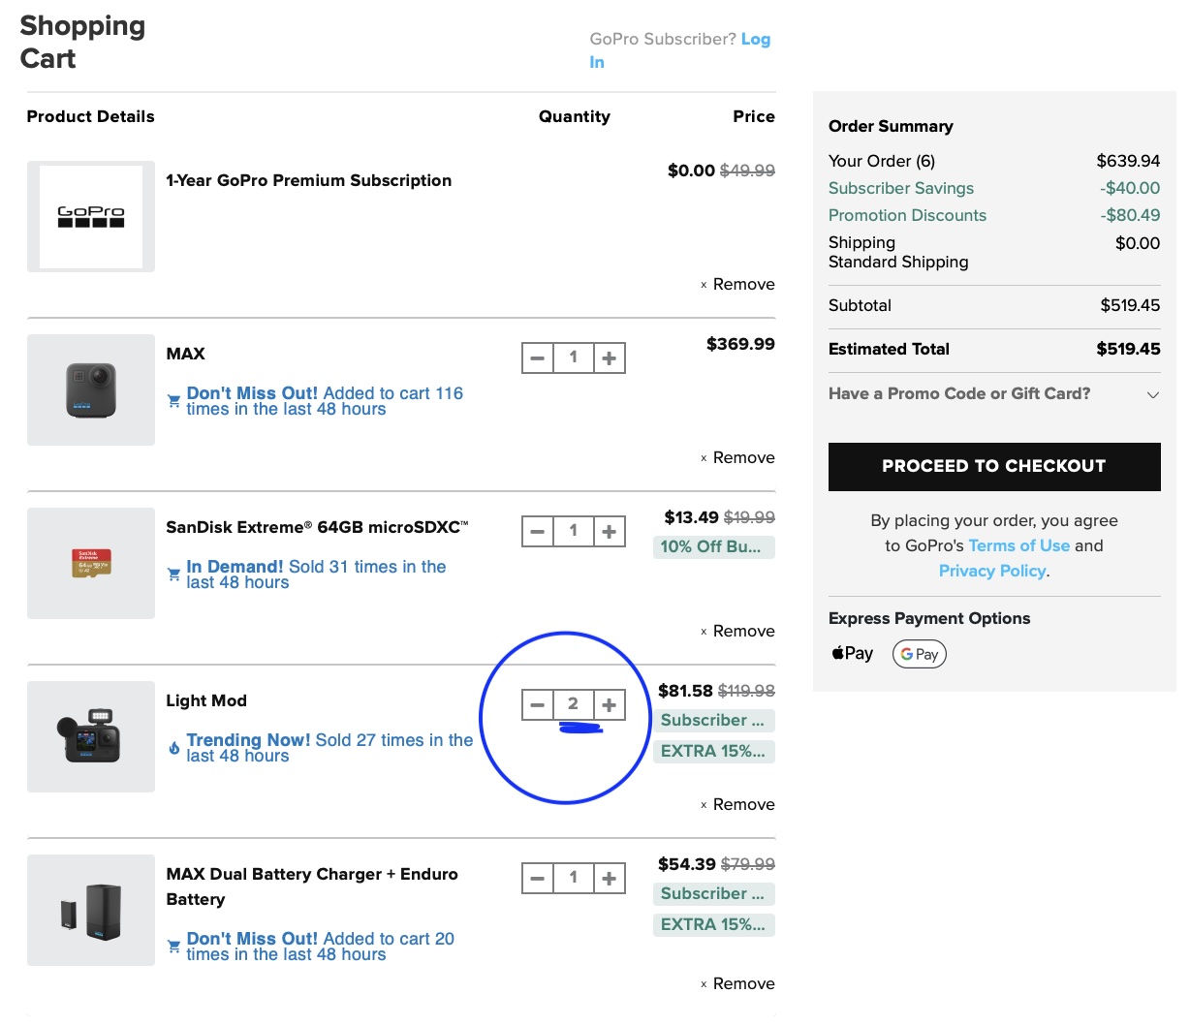Decrease SanDisk microSDXC quantity by one
1190x1025 pixels.
(538, 532)
